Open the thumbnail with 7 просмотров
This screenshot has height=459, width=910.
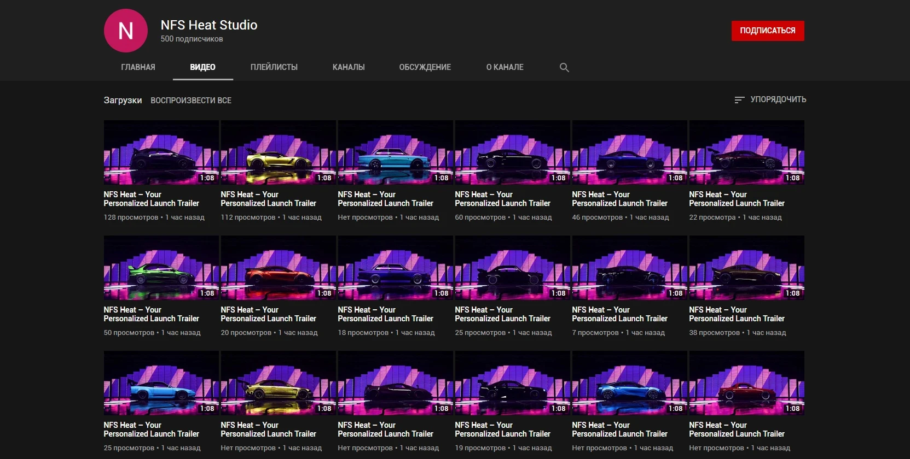click(630, 268)
